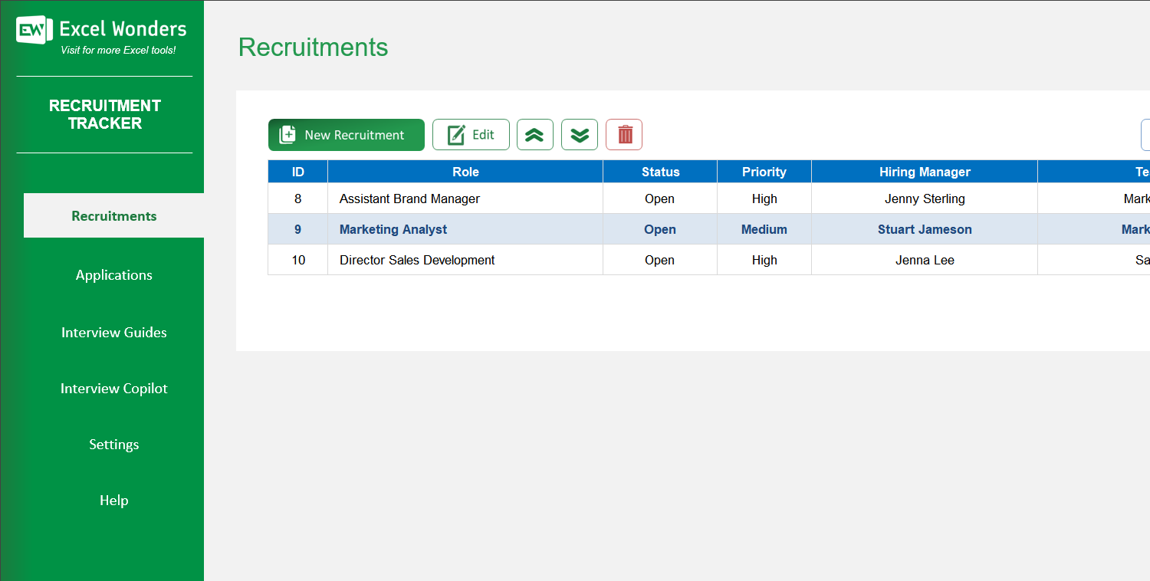Image resolution: width=1150 pixels, height=581 pixels.
Task: Open the Interview Guides section
Action: coord(113,332)
